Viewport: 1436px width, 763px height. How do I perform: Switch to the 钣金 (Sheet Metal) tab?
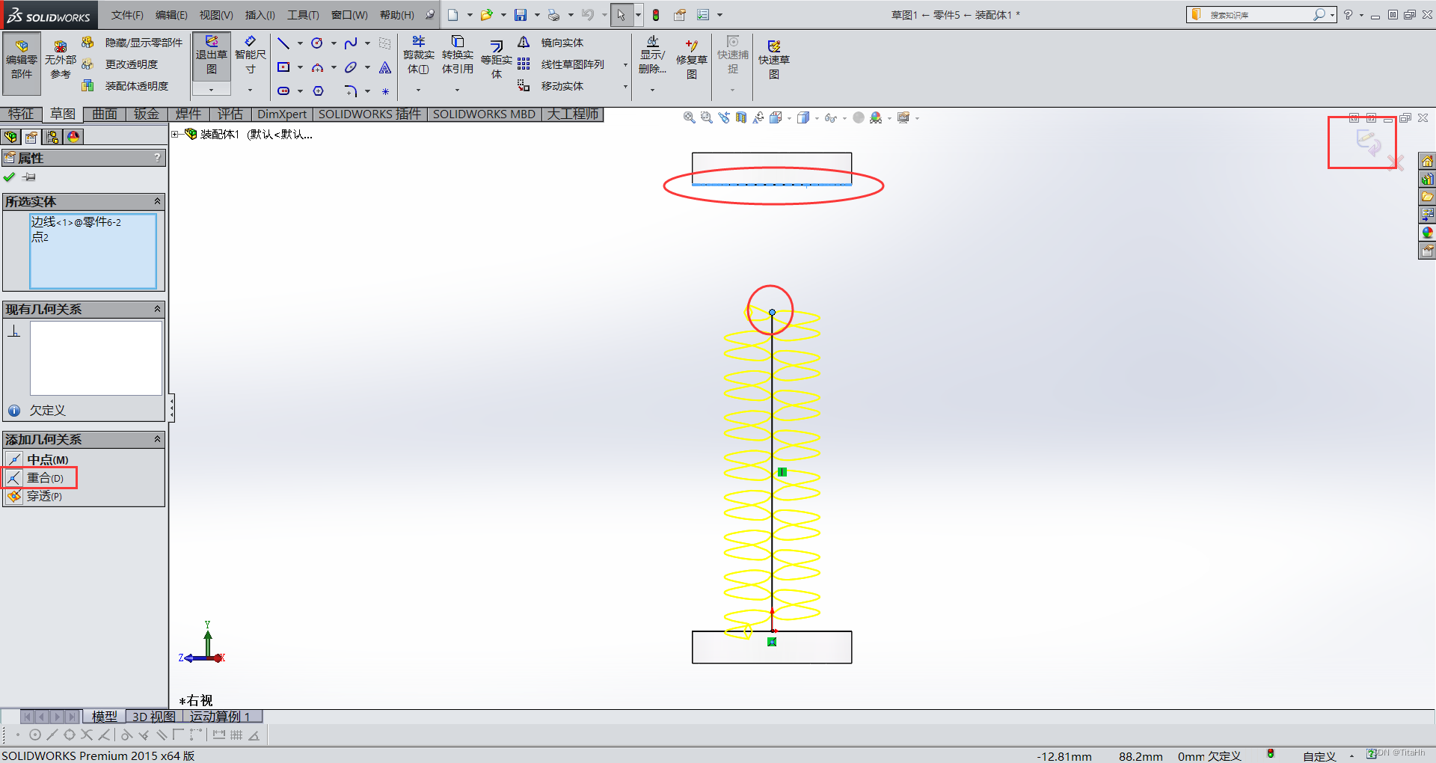(x=147, y=114)
